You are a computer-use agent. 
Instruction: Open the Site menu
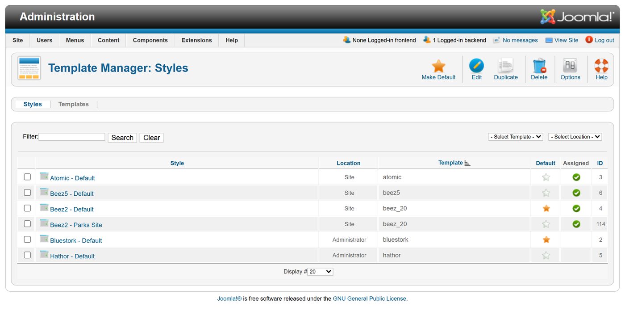[x=18, y=40]
